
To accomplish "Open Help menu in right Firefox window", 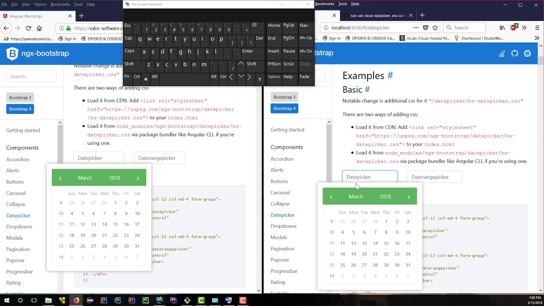I will (355, 4).
